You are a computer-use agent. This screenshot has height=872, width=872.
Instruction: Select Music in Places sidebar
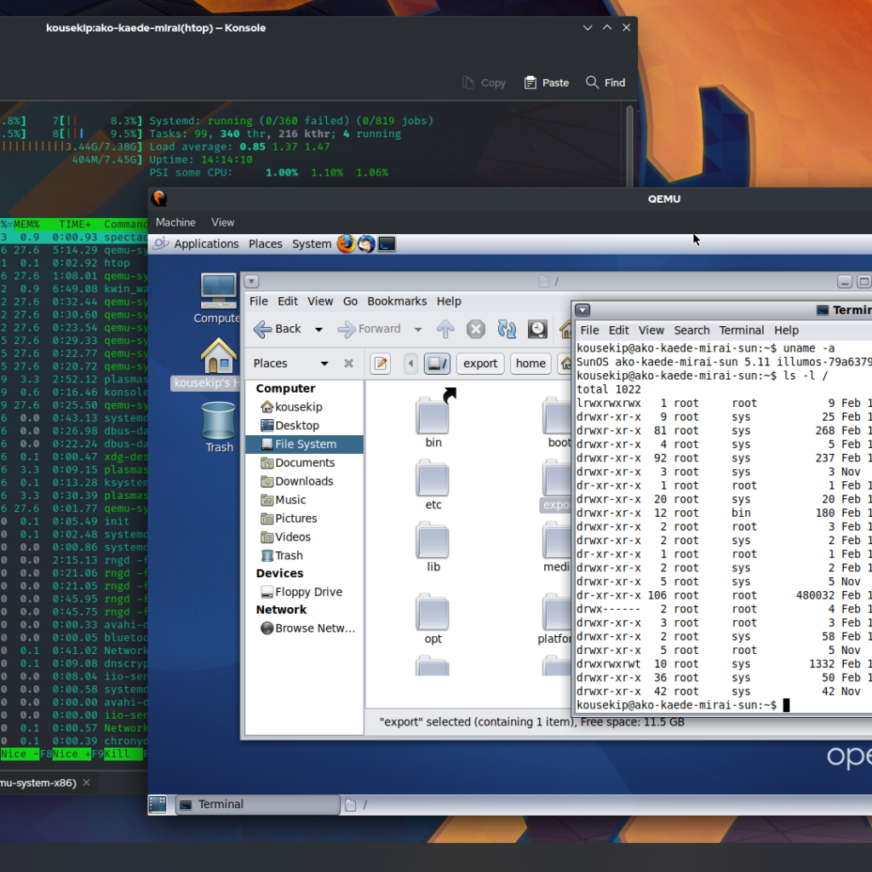coord(304,500)
